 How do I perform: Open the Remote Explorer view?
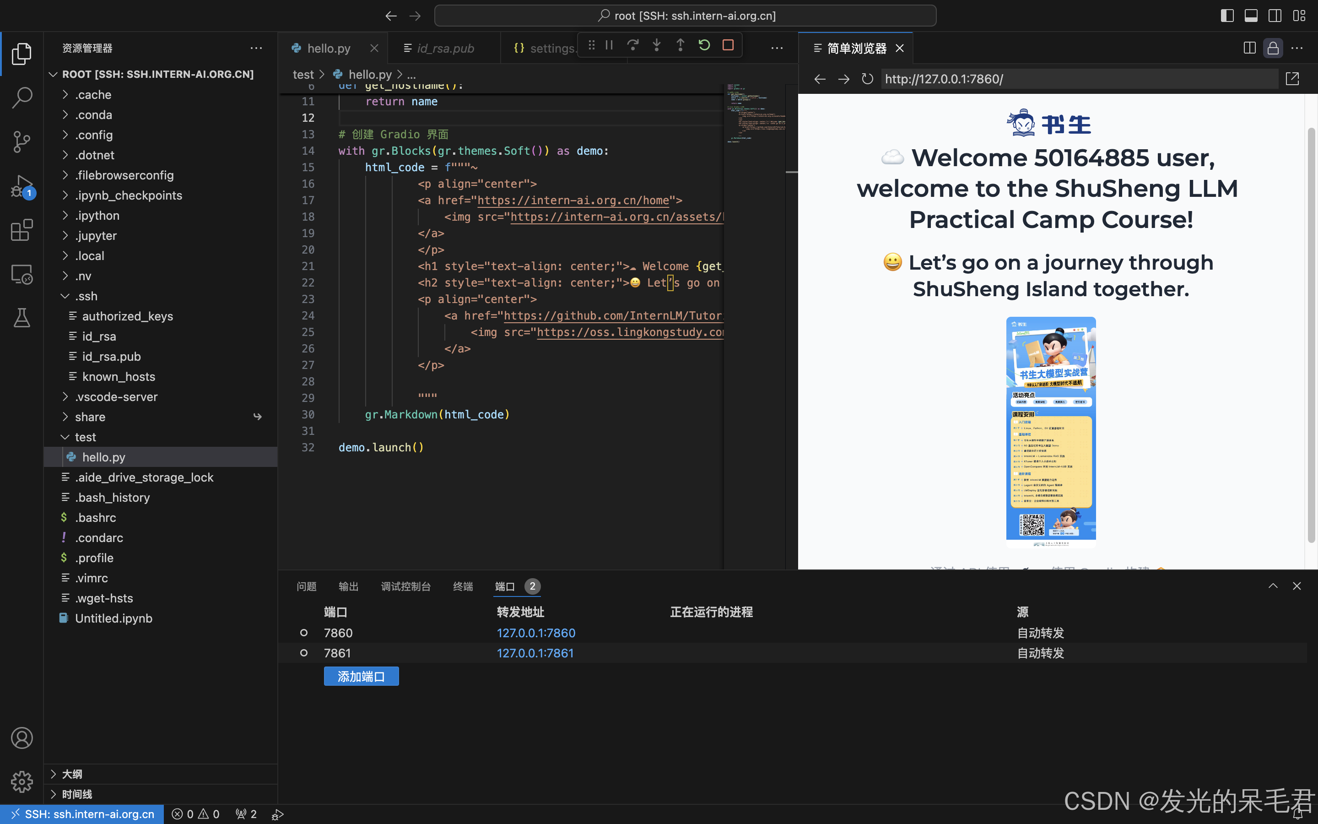pyautogui.click(x=22, y=274)
